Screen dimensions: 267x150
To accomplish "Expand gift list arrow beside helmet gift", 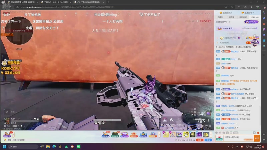I will [211, 135].
